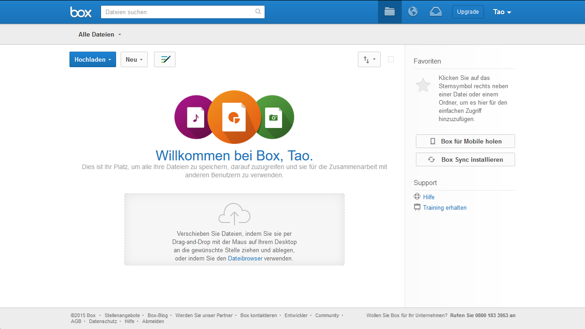The height and width of the screenshot is (329, 585).
Task: Open the globe icon in header
Action: [413, 12]
